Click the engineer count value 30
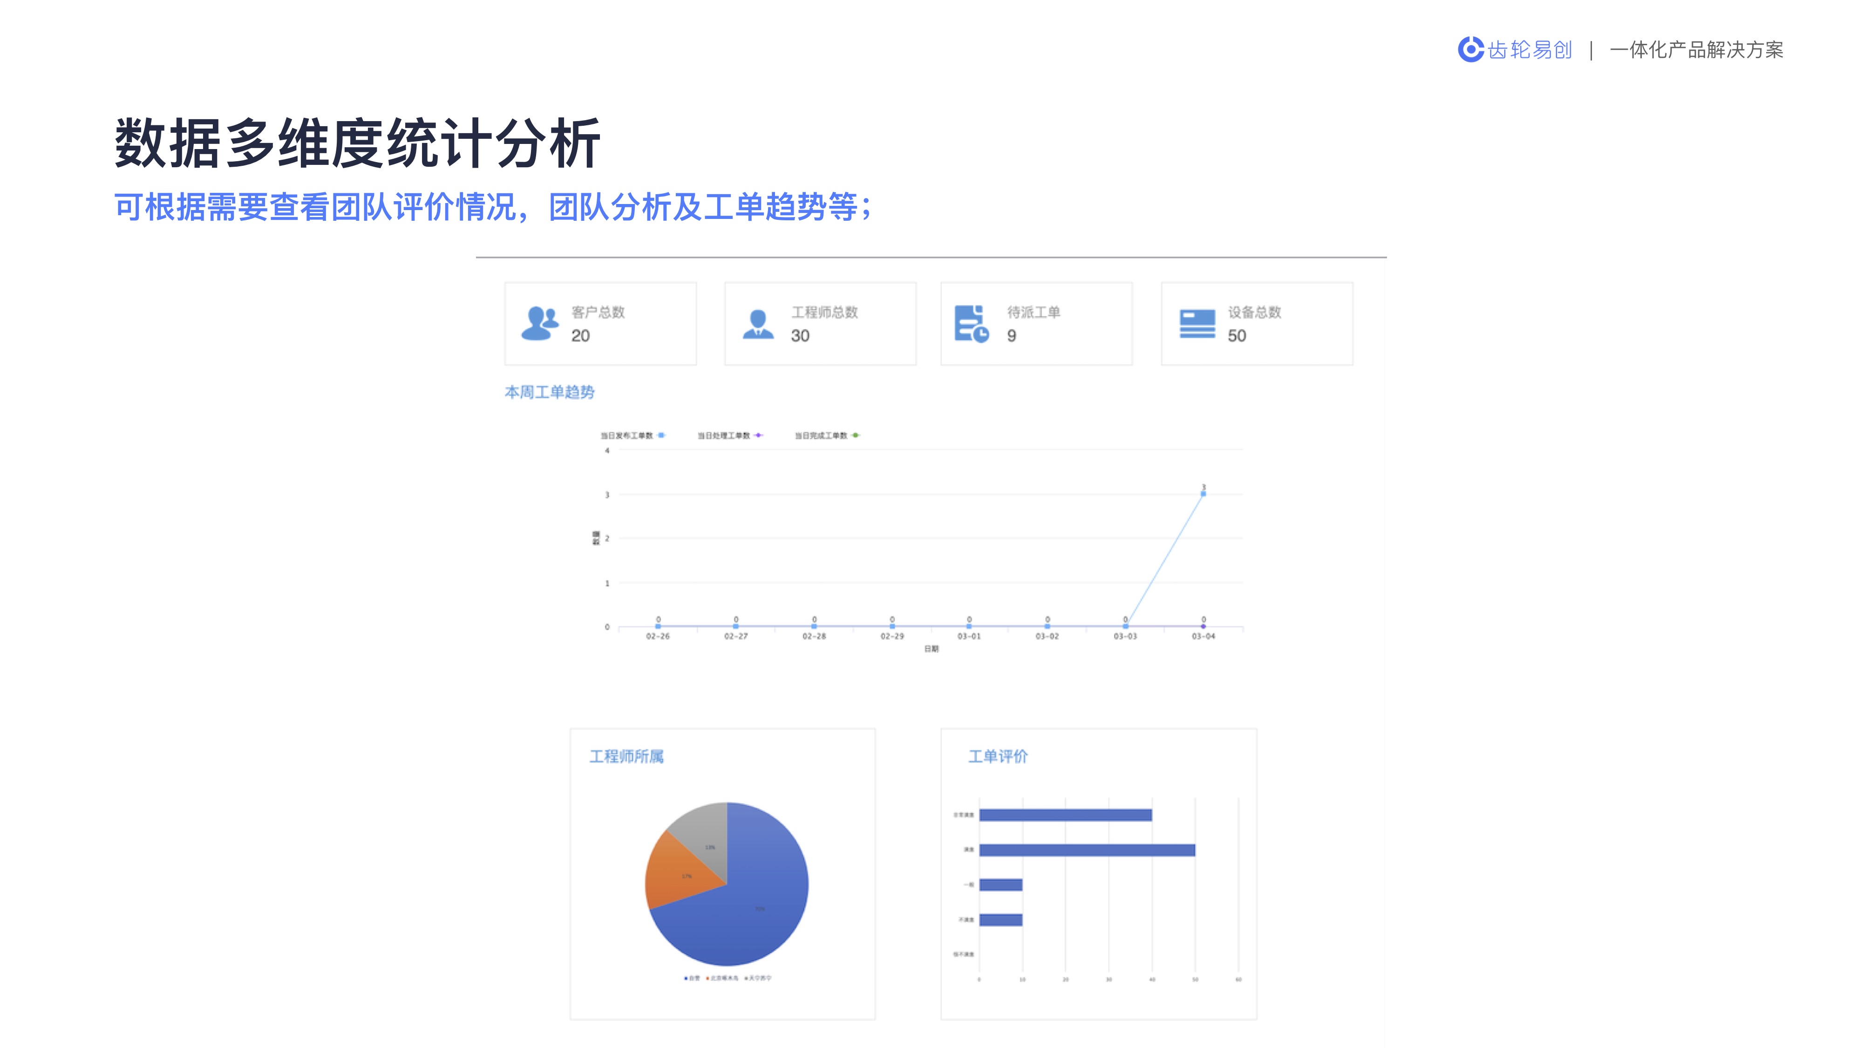The width and height of the screenshot is (1863, 1048). click(800, 335)
